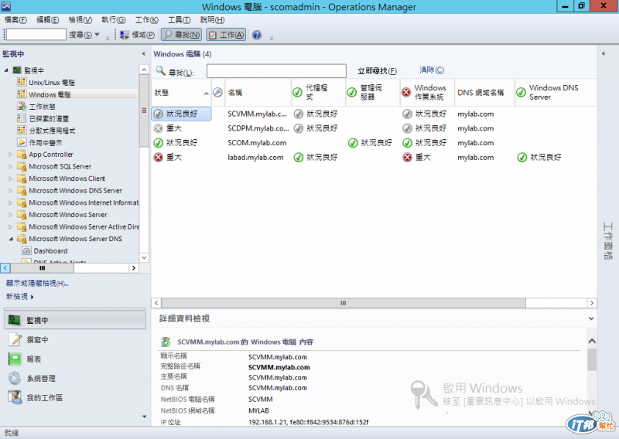Collapse Microsoft Windows Server DNS folder
Image resolution: width=619 pixels, height=439 pixels.
pos(11,239)
